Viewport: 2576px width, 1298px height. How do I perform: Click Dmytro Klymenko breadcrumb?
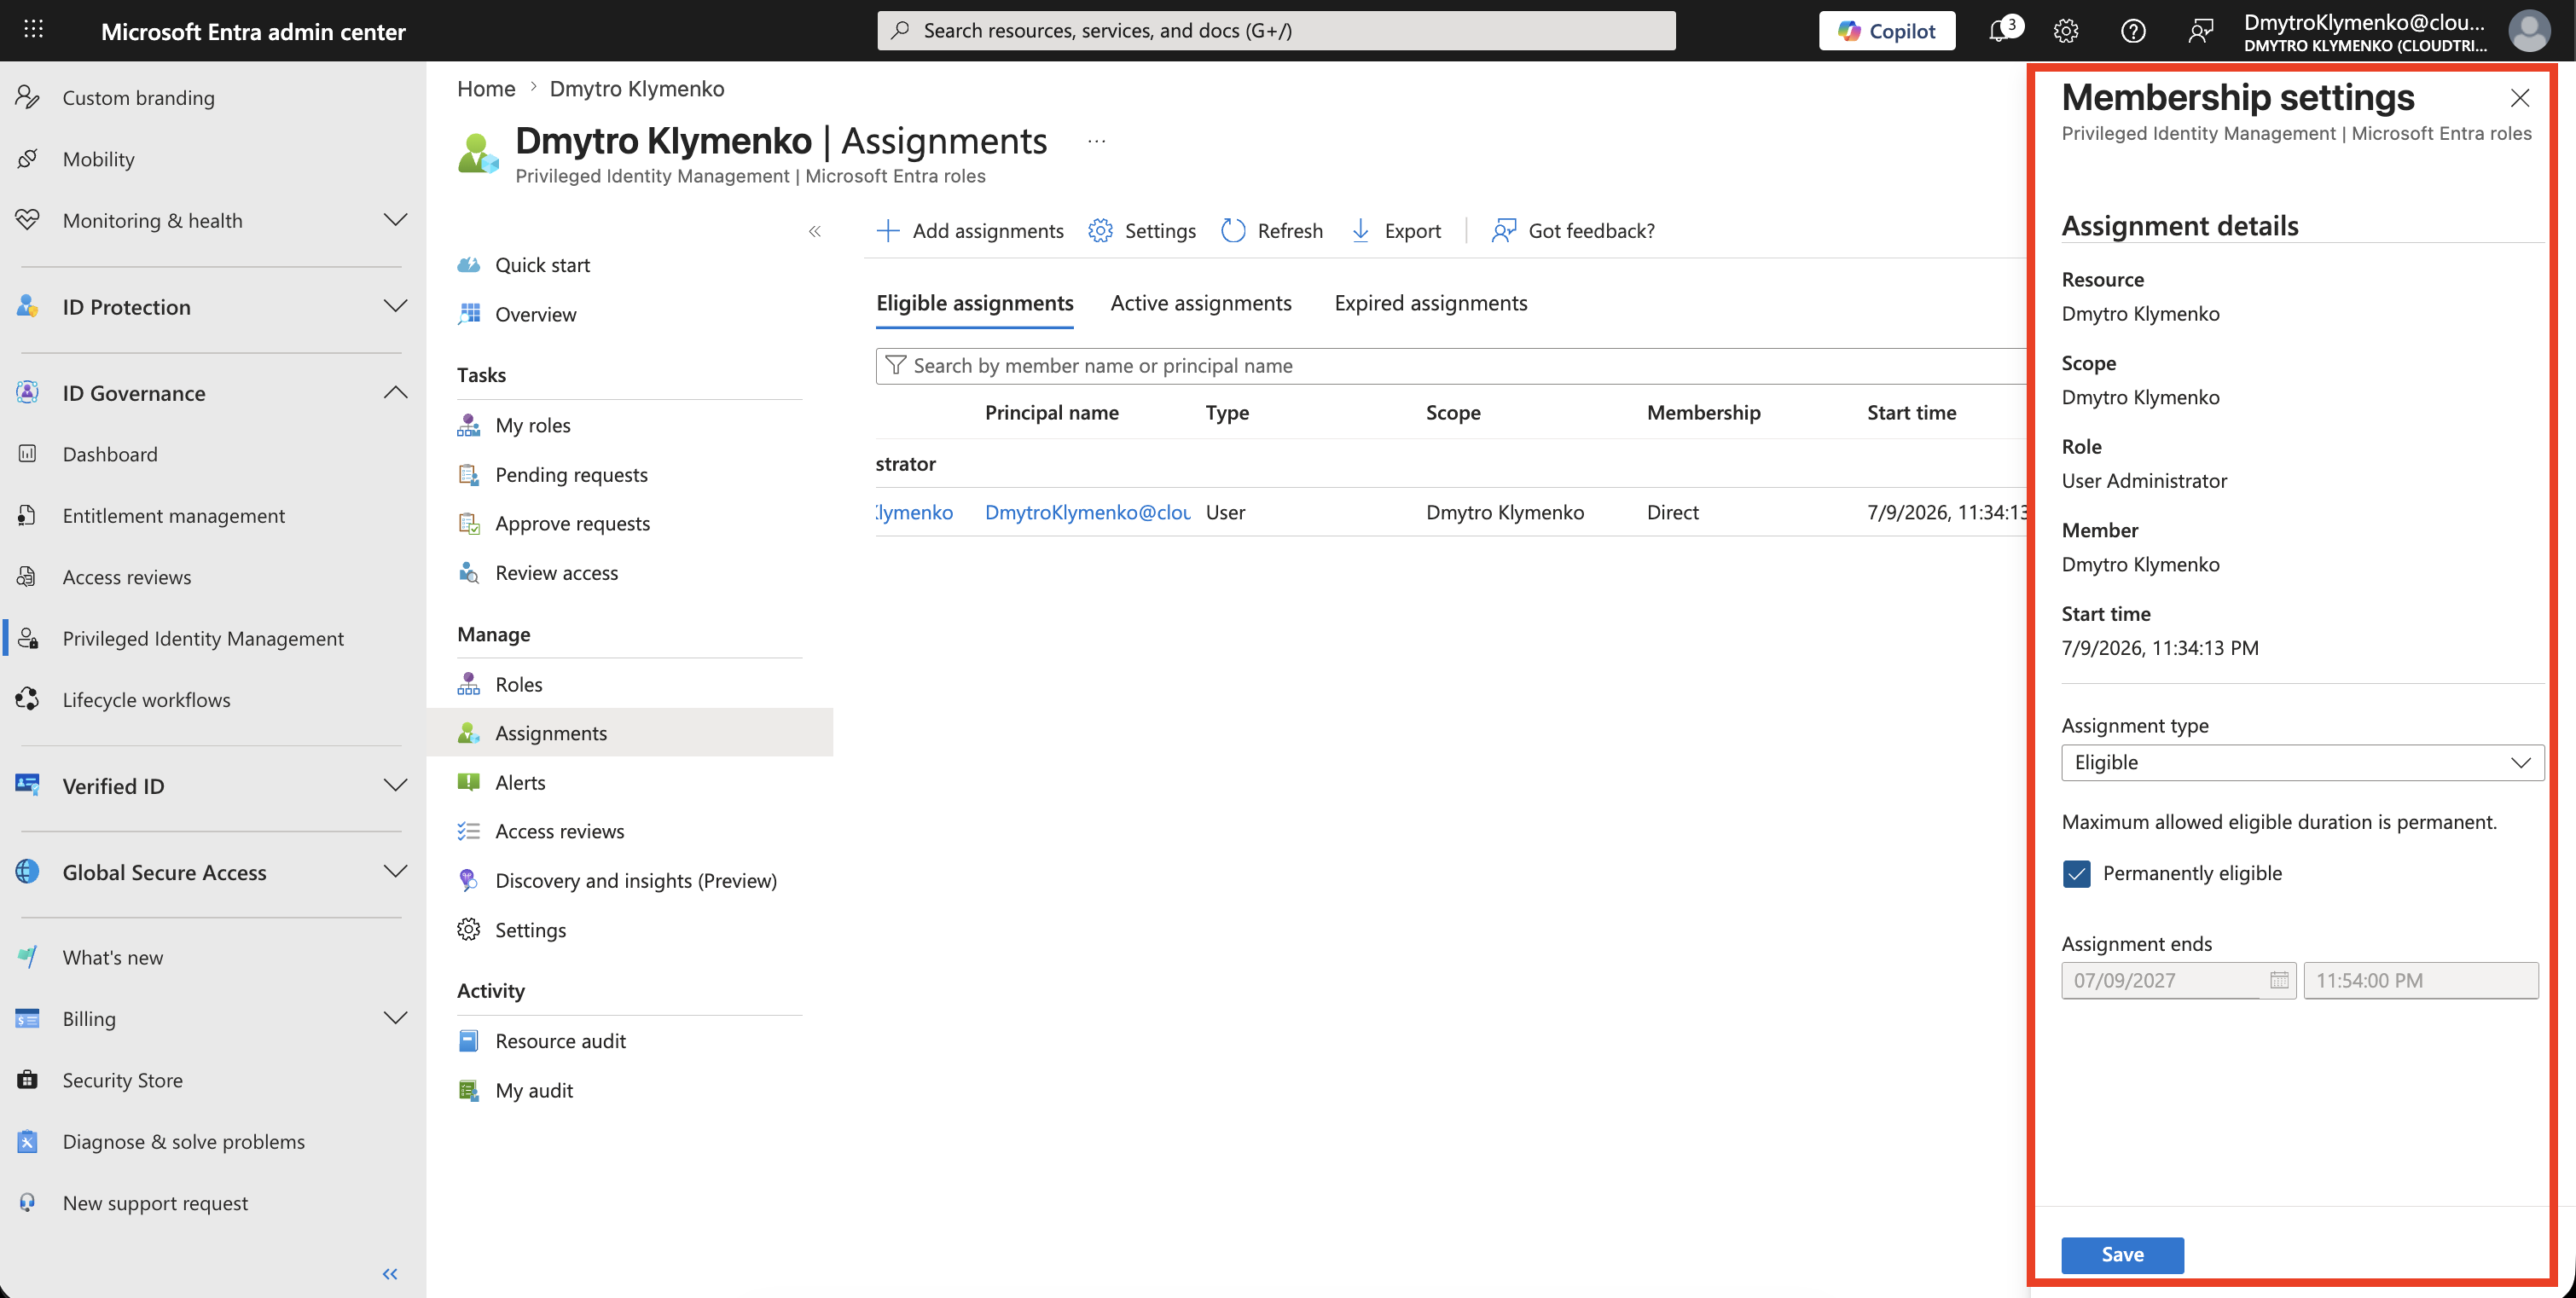(637, 89)
